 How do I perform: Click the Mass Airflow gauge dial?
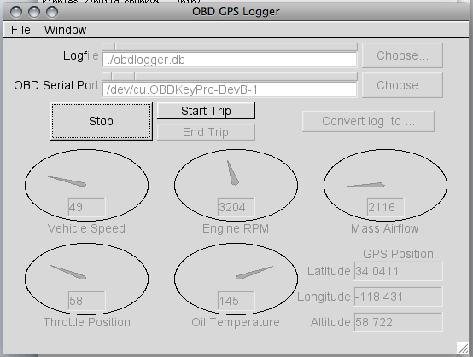coord(386,185)
